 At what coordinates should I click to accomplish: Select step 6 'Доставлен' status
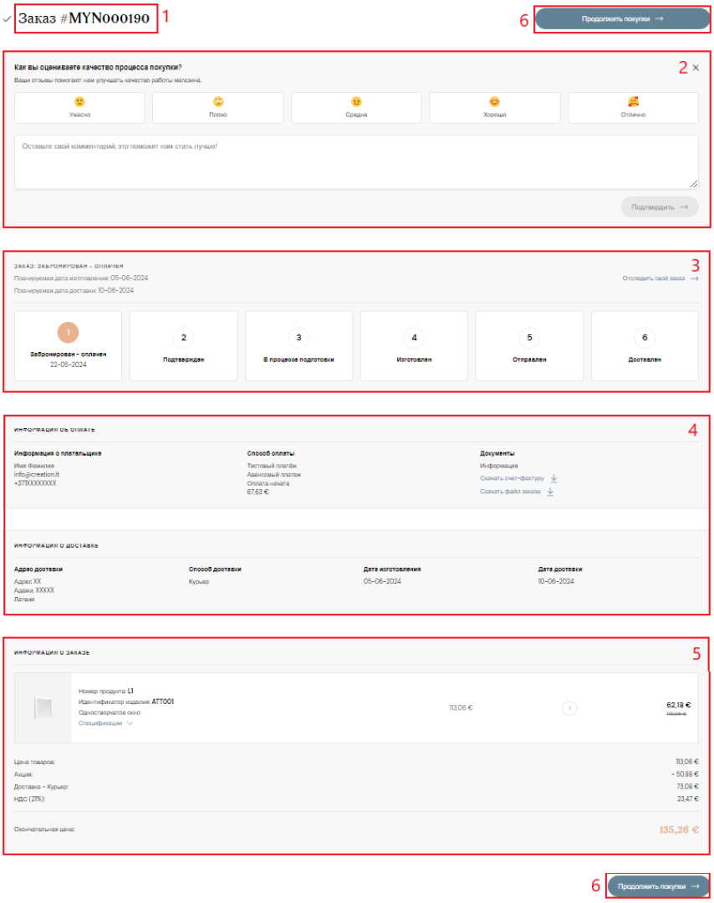(645, 345)
